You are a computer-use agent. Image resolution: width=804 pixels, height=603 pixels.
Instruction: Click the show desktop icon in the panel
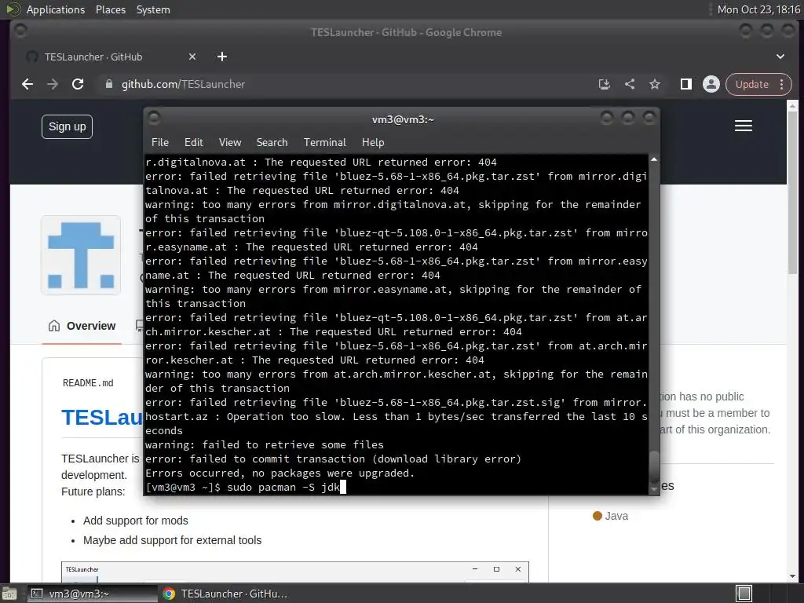click(x=9, y=594)
